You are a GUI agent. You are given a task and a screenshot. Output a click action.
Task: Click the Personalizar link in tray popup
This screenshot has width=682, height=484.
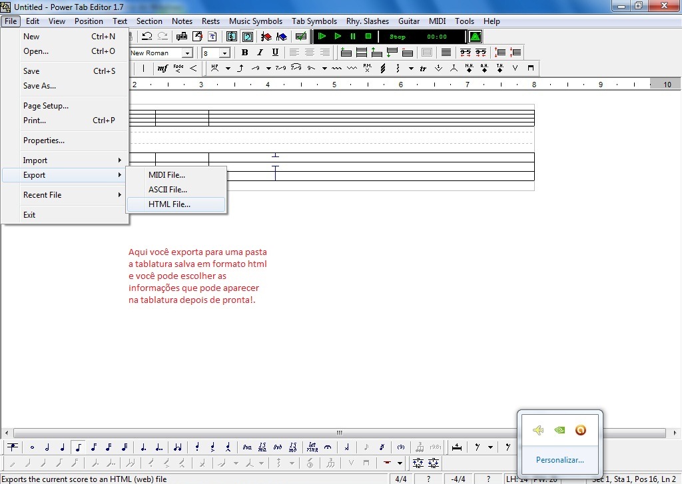(x=559, y=460)
